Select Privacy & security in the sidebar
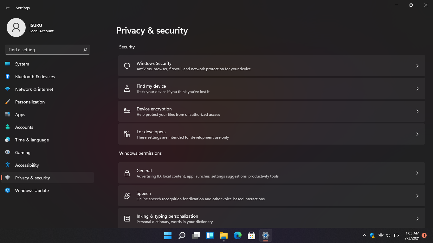This screenshot has height=243, width=433. 48,178
